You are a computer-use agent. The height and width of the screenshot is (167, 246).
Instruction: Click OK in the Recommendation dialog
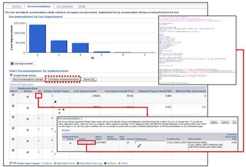point(234,122)
